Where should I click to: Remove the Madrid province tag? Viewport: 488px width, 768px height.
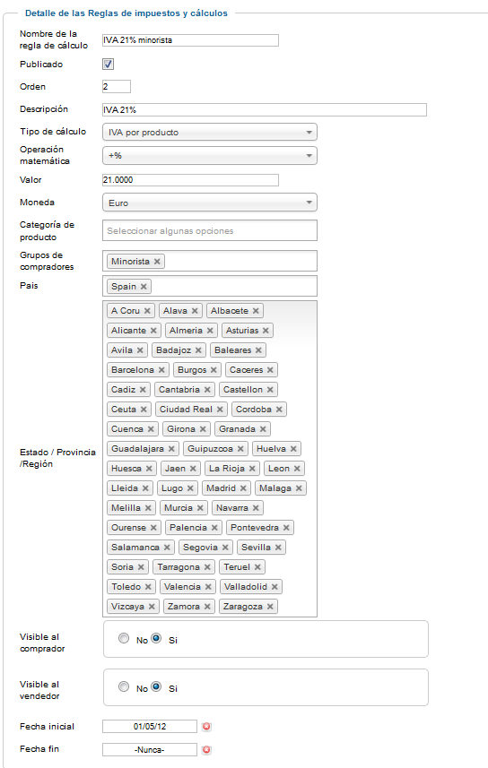pos(243,488)
